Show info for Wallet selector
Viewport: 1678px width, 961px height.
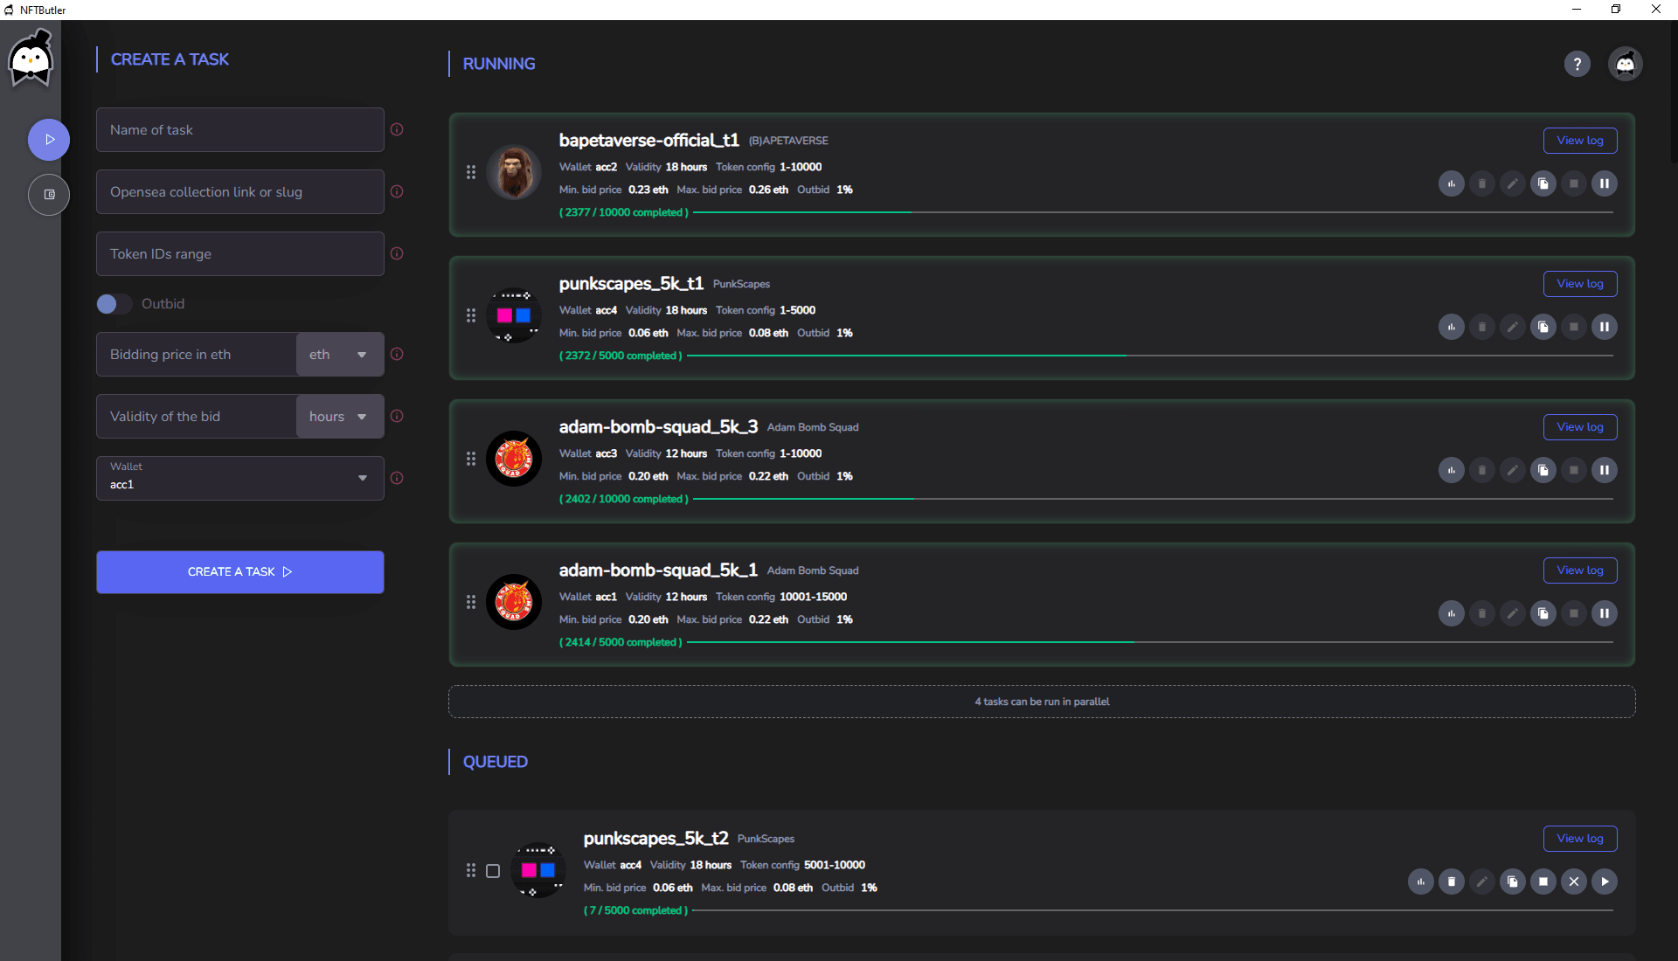coord(397,478)
